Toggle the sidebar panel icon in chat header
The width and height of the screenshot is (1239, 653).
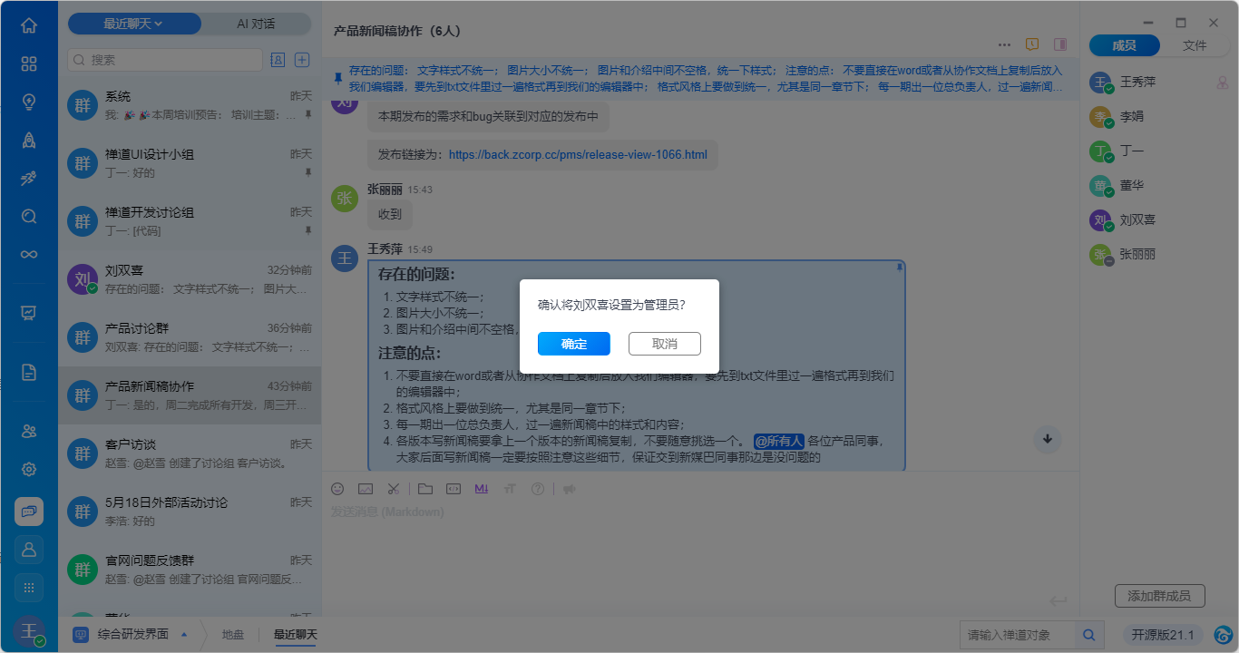(x=1059, y=44)
